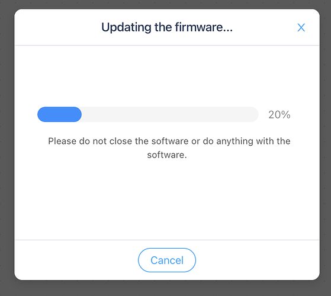Select the 20% progress percentage label
This screenshot has height=296, width=331.
click(279, 115)
